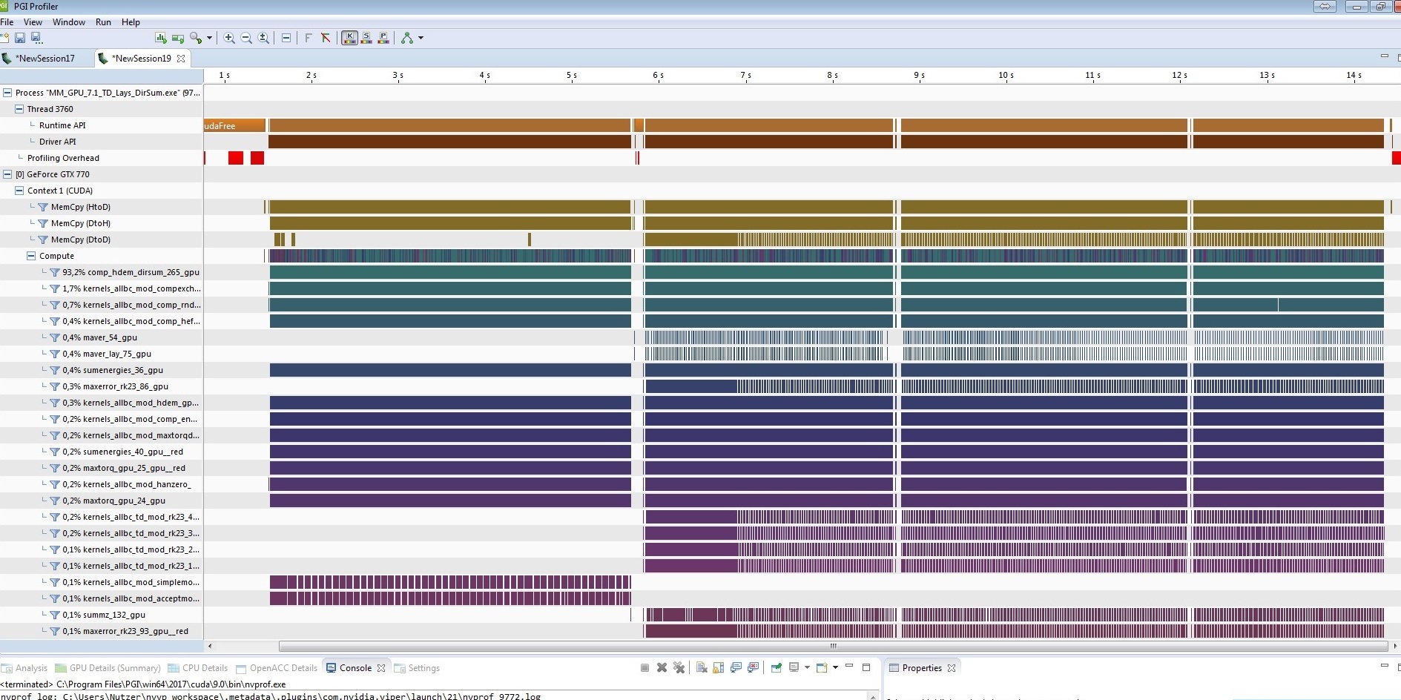Select the comp_hdem_dirsum_265_gpu kernel row
Image resolution: width=1401 pixels, height=700 pixels.
coord(130,272)
